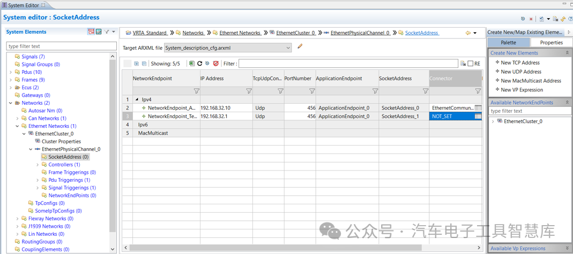Select the System Editor tab
573x254 pixels.
point(24,5)
